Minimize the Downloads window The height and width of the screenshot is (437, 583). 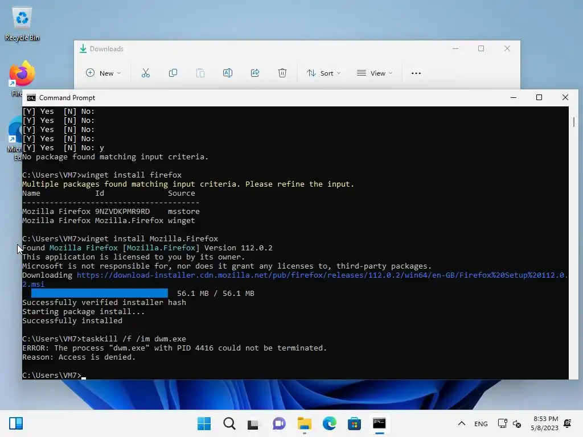tap(455, 49)
